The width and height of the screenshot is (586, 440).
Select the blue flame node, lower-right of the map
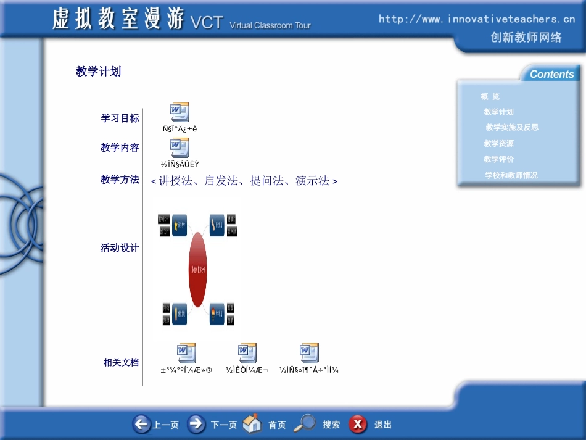[x=217, y=313]
